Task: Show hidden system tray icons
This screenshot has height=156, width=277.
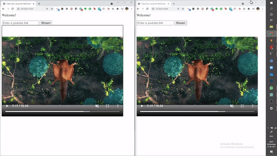Action: 268,128
